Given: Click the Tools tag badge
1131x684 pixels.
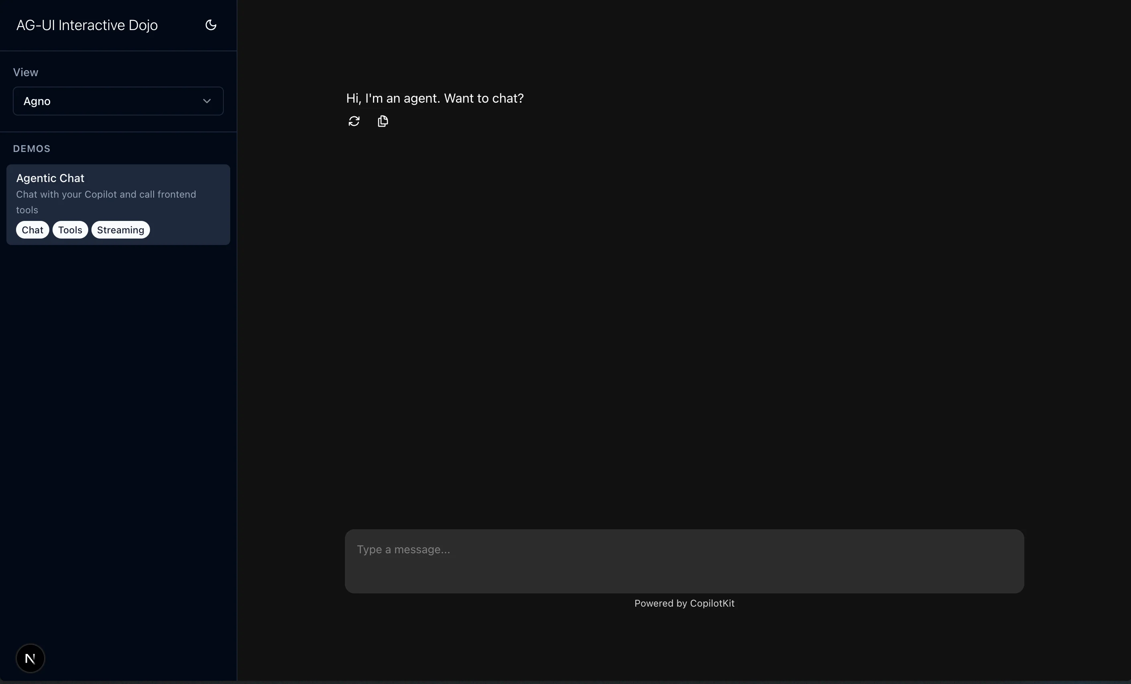Looking at the screenshot, I should (70, 230).
